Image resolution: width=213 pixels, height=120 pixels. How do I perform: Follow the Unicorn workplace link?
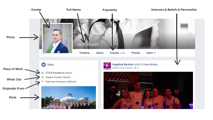tap(68, 73)
